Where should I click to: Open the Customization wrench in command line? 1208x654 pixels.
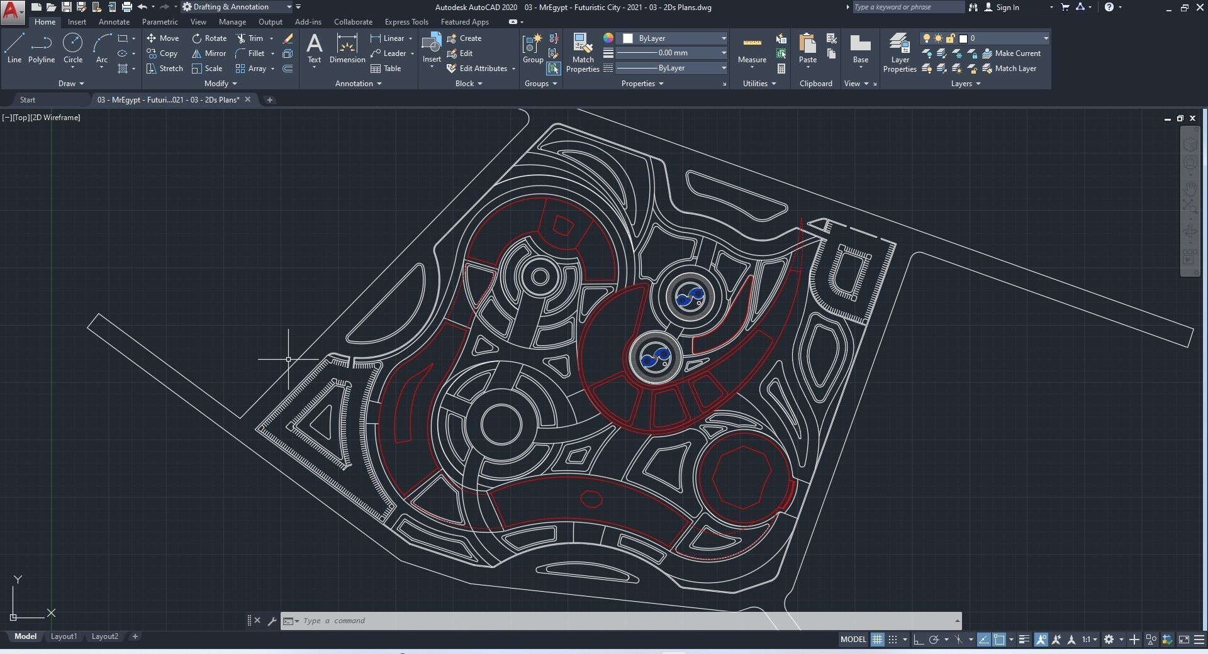pyautogui.click(x=272, y=621)
